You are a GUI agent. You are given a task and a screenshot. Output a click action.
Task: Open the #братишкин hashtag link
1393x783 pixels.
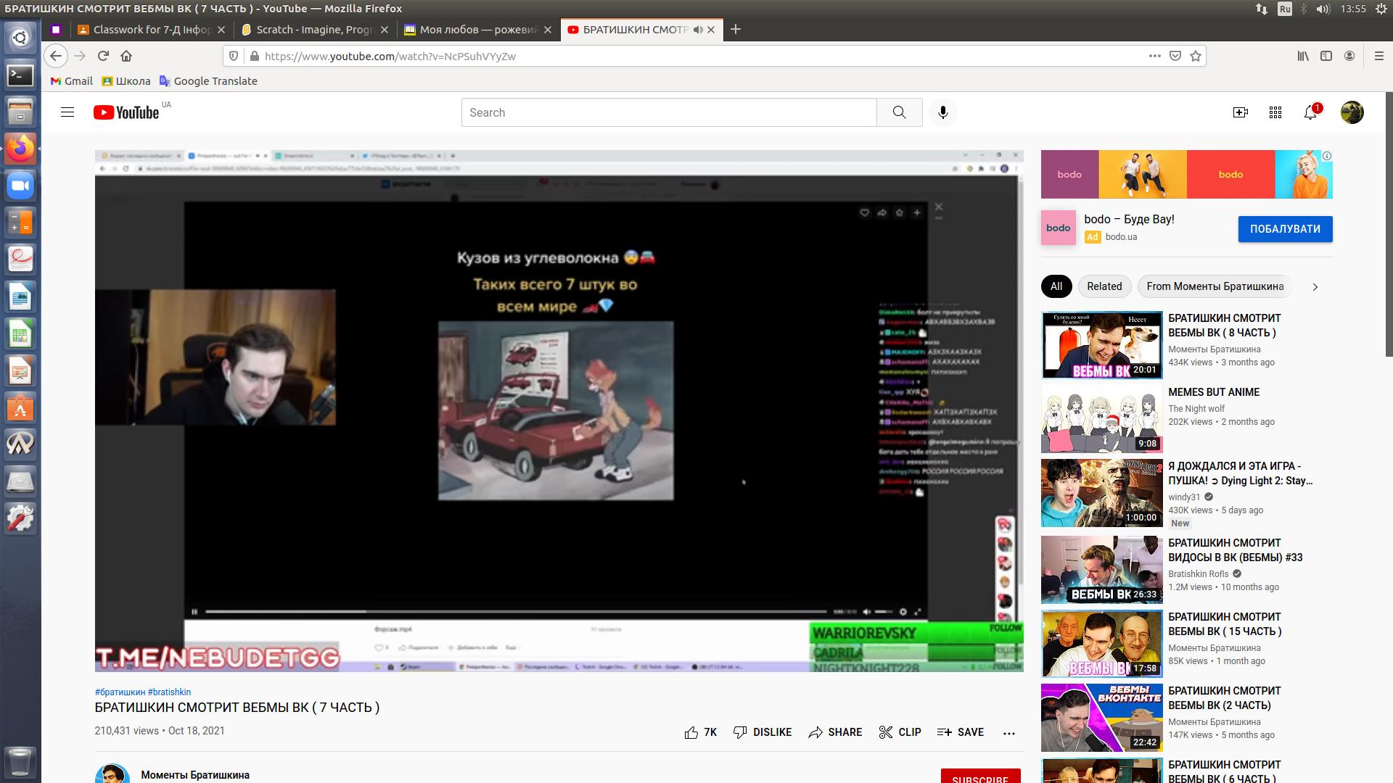(x=120, y=692)
